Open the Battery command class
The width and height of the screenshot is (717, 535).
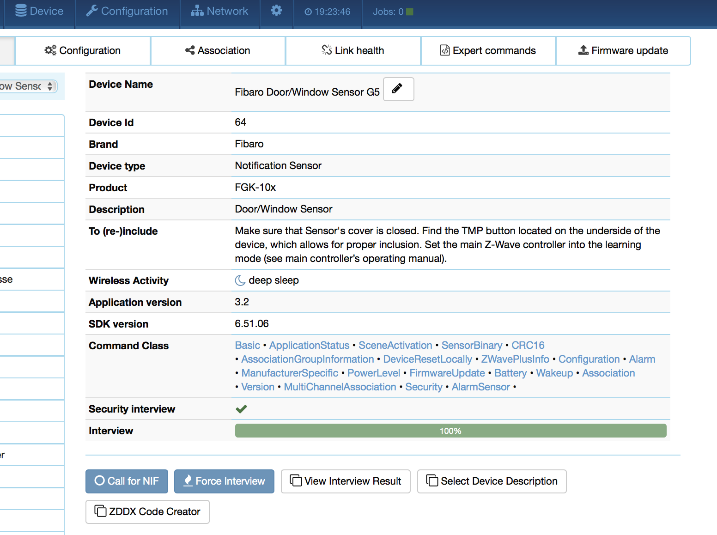point(510,373)
